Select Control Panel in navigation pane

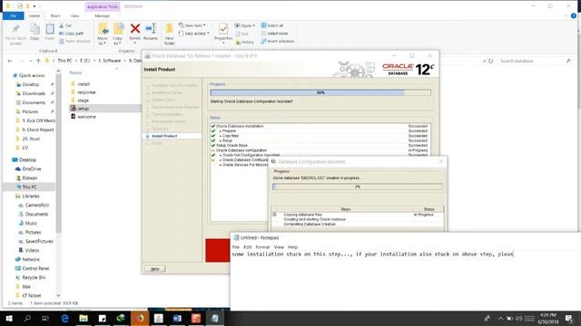coord(35,268)
